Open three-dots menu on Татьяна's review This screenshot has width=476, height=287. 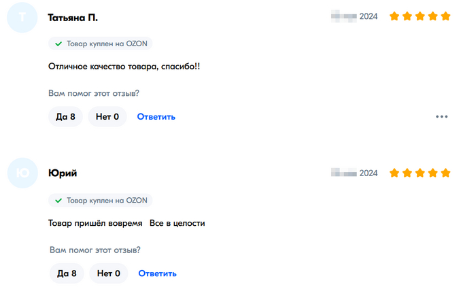442,116
